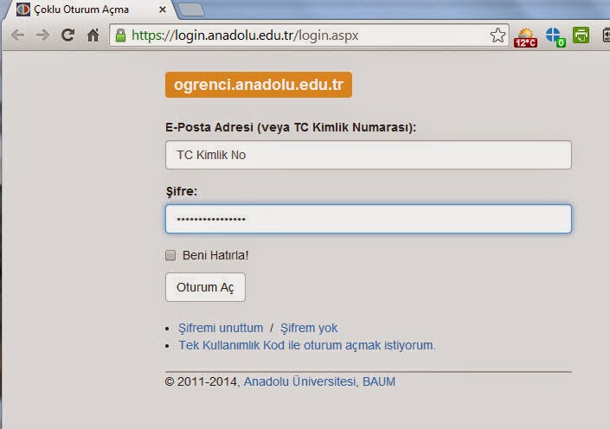Open the 12°C weather extension
610x429 pixels.
pos(525,36)
